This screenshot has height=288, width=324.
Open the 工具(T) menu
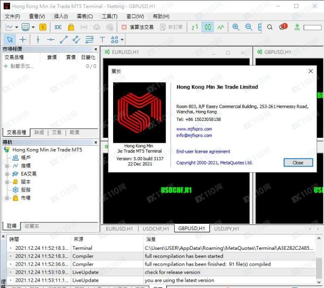point(110,16)
